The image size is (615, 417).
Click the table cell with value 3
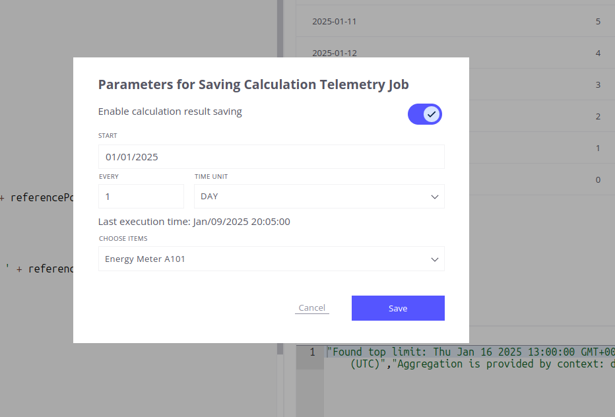[x=598, y=85]
